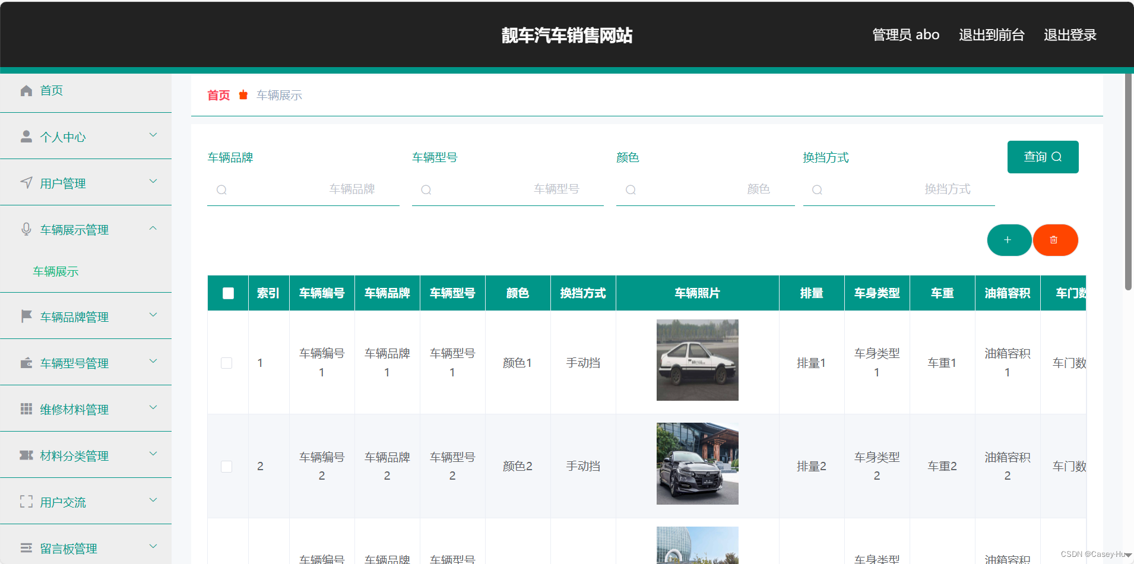Expand the 材料分类管理 menu chevron
Image resolution: width=1134 pixels, height=564 pixels.
point(153,454)
